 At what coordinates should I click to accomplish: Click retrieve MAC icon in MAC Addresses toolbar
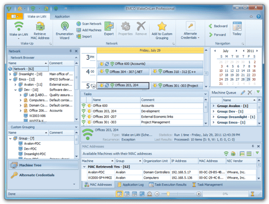[233, 154]
